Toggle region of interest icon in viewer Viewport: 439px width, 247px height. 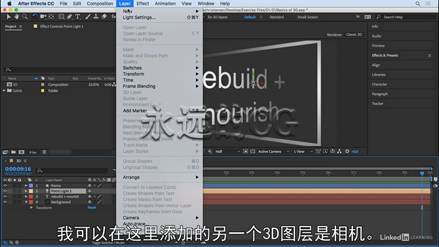(245, 151)
